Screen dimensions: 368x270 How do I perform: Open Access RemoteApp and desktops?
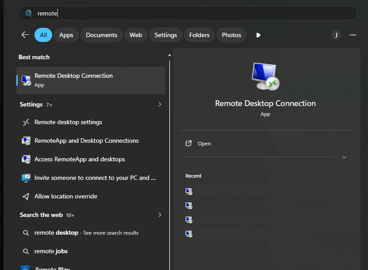point(91,159)
